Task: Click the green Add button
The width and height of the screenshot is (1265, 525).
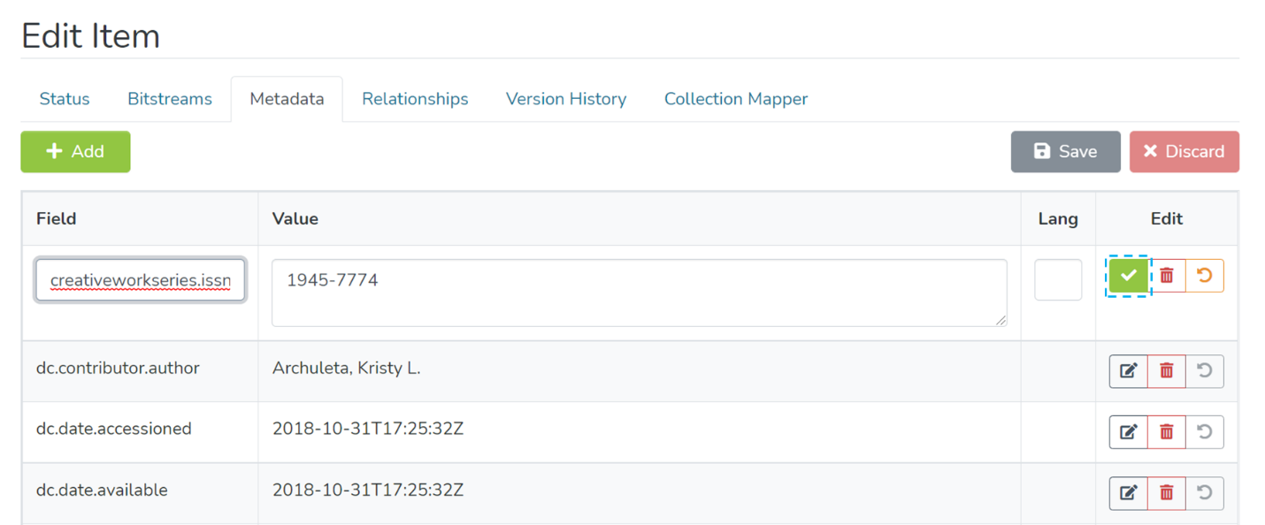Action: 75,151
